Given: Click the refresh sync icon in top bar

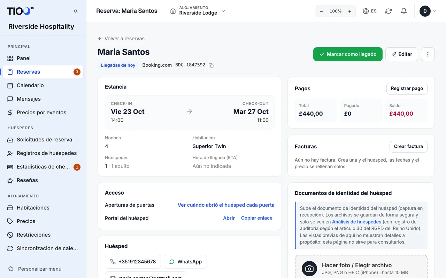Looking at the screenshot, I should click(389, 11).
